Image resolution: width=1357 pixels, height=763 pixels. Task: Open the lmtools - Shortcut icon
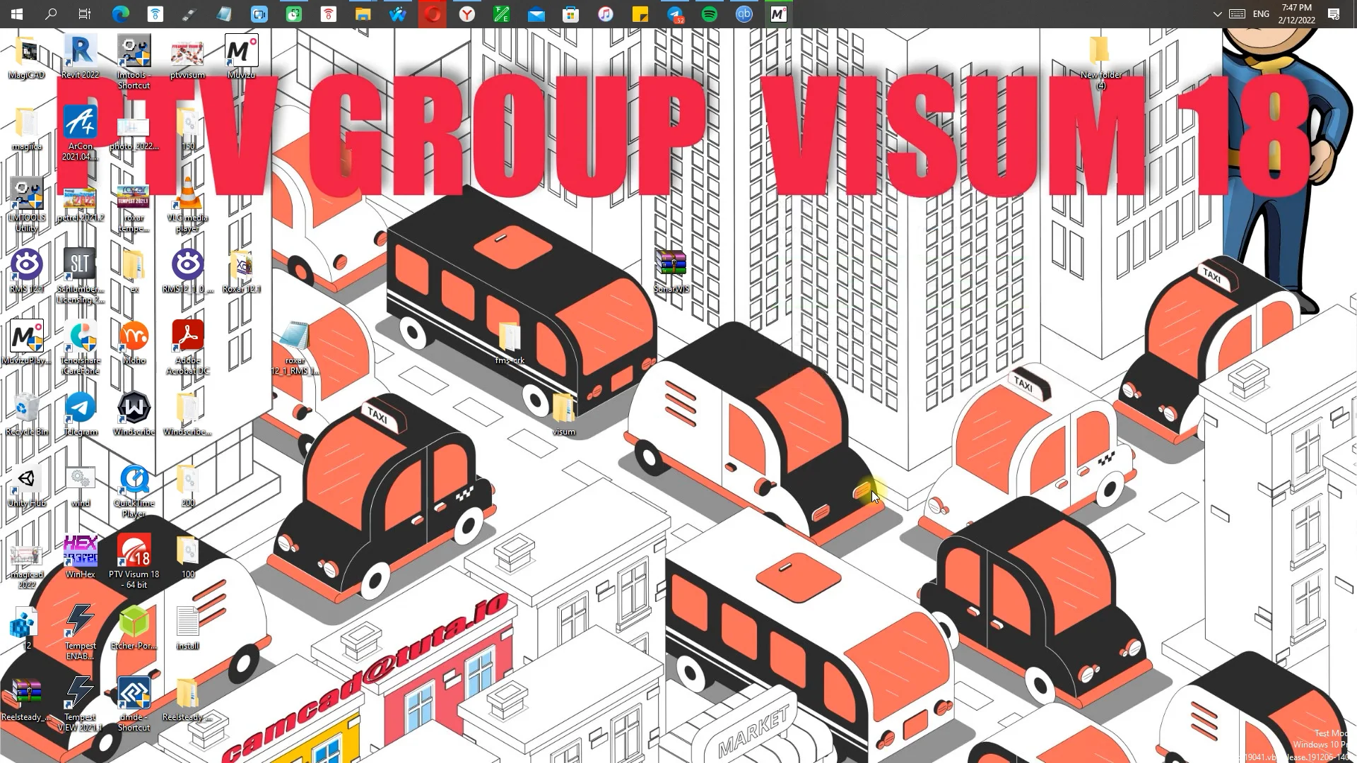134,62
